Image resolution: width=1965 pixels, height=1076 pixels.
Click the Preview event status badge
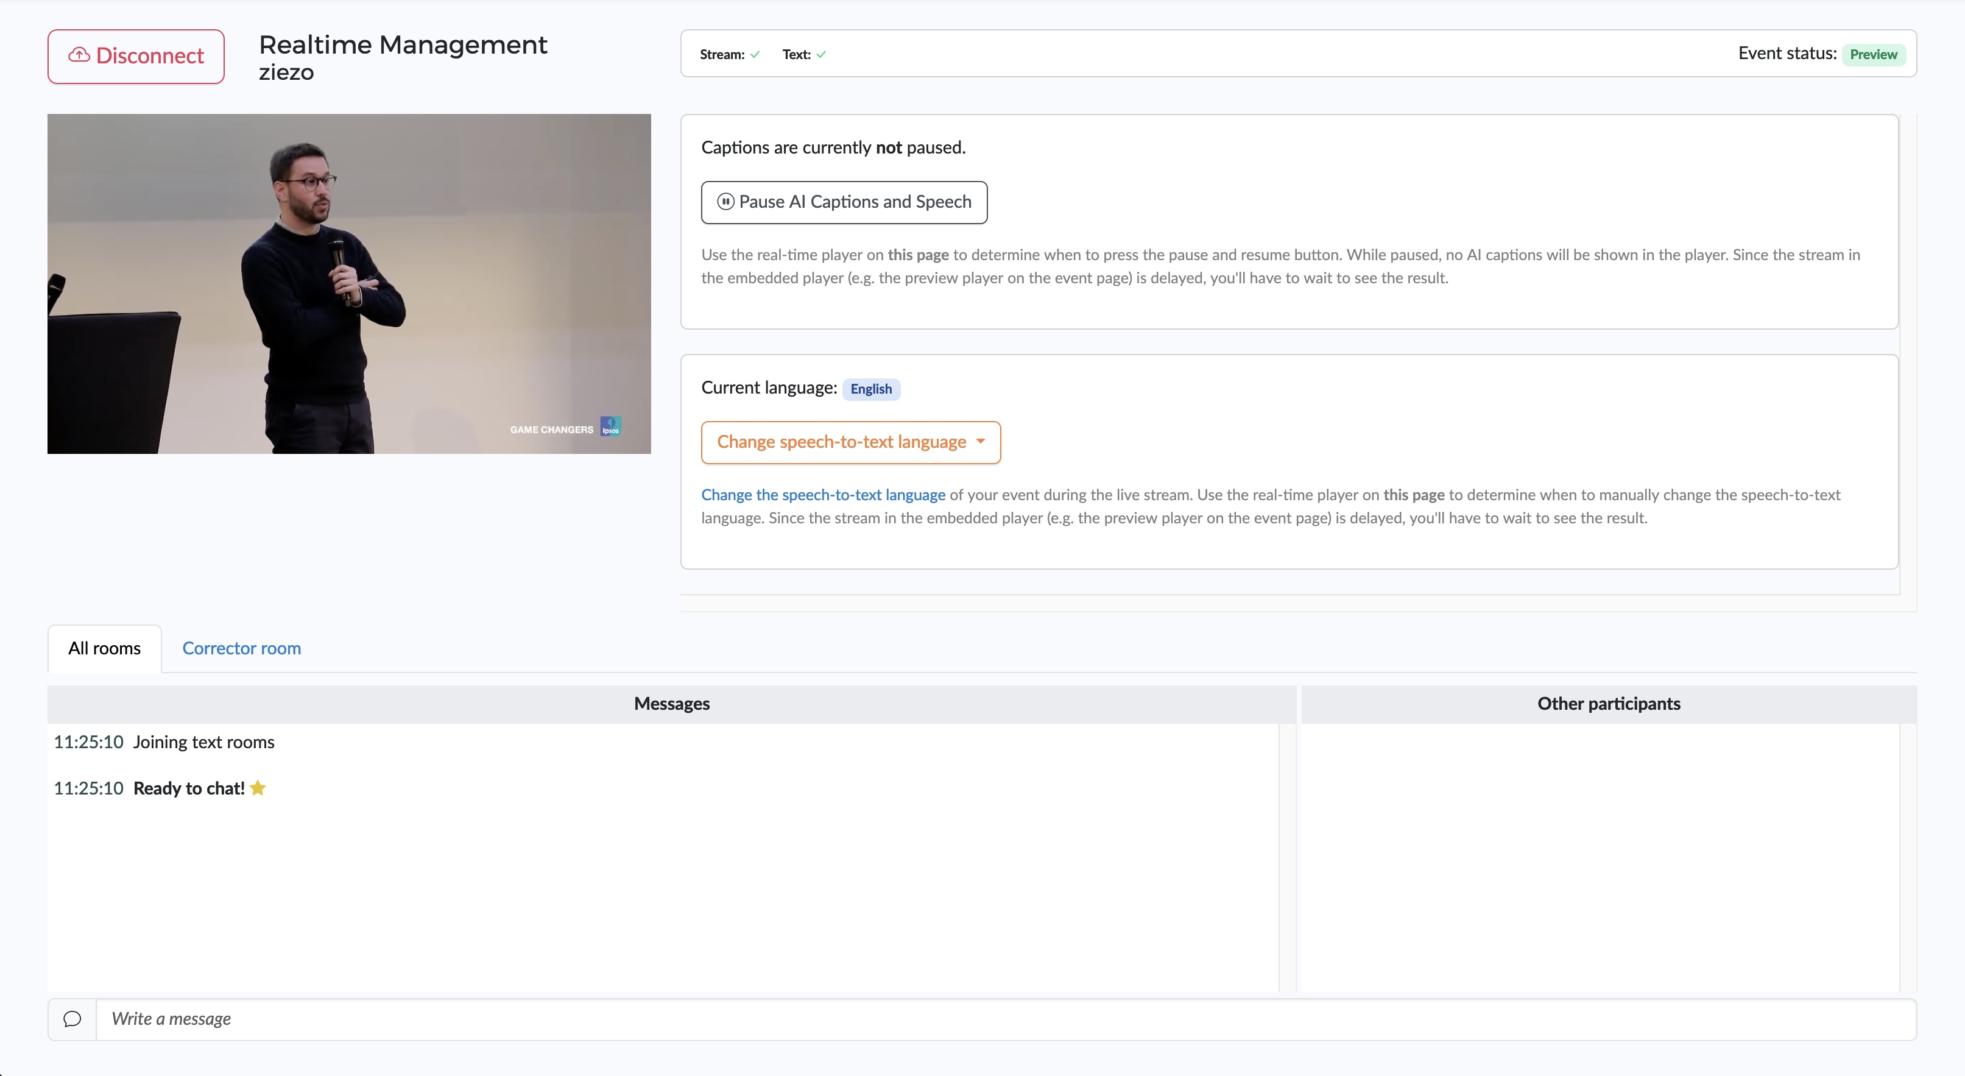coord(1874,55)
